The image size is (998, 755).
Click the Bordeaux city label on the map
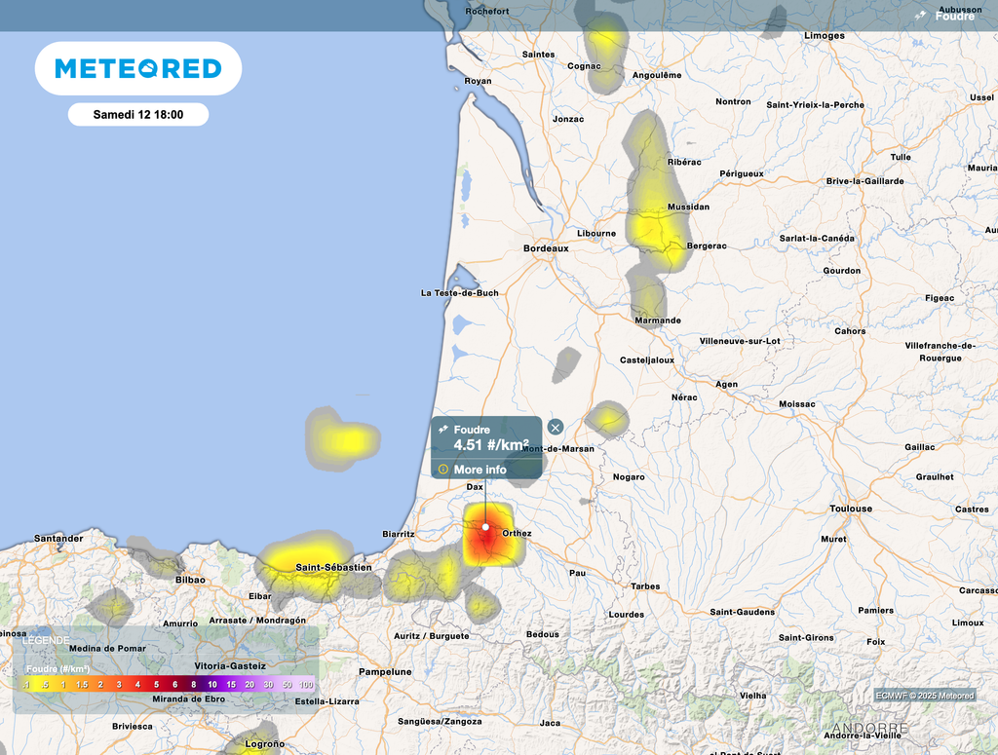(546, 248)
